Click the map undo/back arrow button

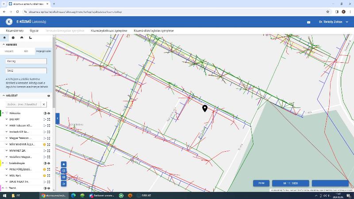(64, 184)
